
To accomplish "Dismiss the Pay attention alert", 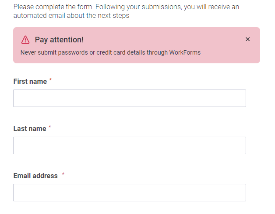I will pyautogui.click(x=247, y=39).
